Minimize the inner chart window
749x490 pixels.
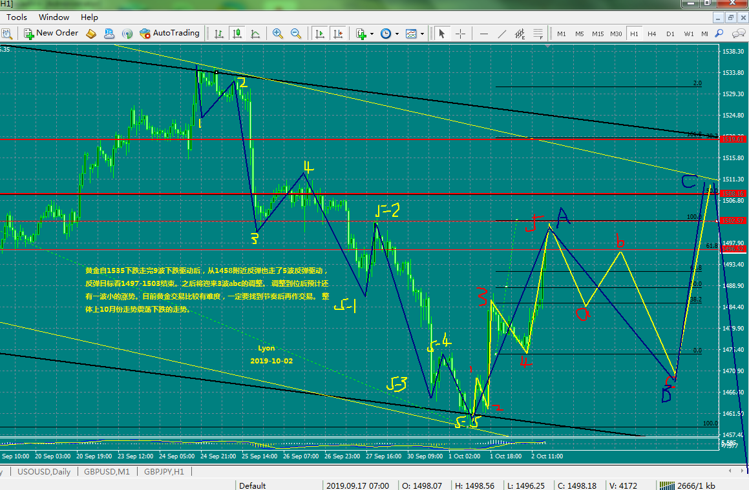(719, 17)
